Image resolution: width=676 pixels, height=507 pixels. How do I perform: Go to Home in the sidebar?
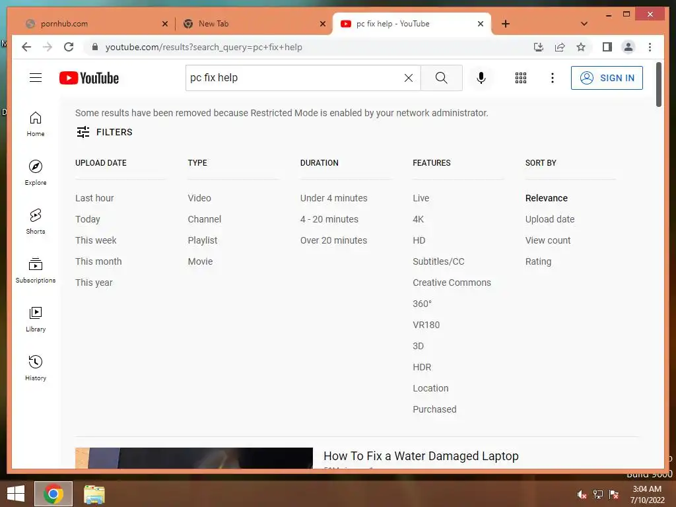(x=36, y=124)
